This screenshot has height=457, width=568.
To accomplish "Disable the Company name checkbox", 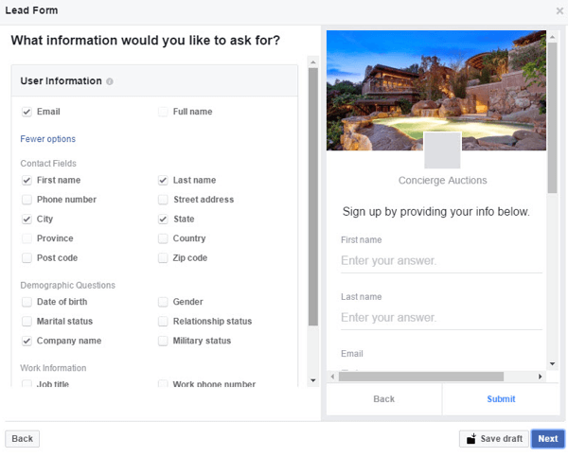I will (x=27, y=341).
